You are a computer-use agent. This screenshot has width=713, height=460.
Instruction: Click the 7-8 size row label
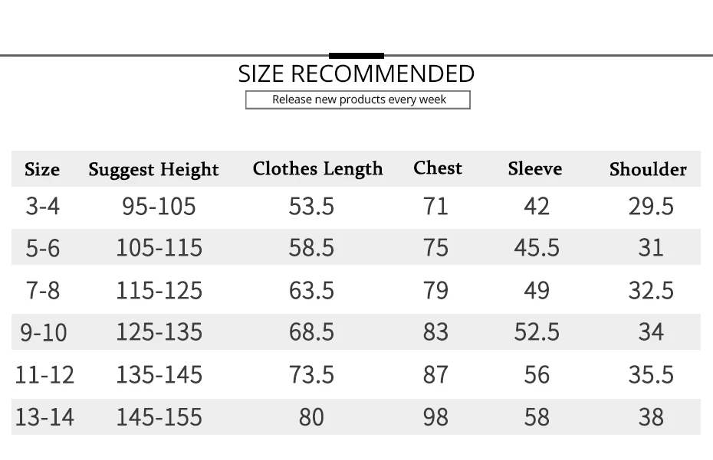click(43, 291)
